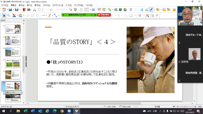The height and width of the screenshot is (114, 203).
Task: Click the zoom in plus button
Action: pyautogui.click(x=195, y=107)
